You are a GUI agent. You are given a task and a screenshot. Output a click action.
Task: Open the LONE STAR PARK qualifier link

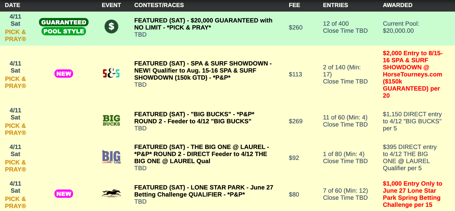(x=204, y=191)
